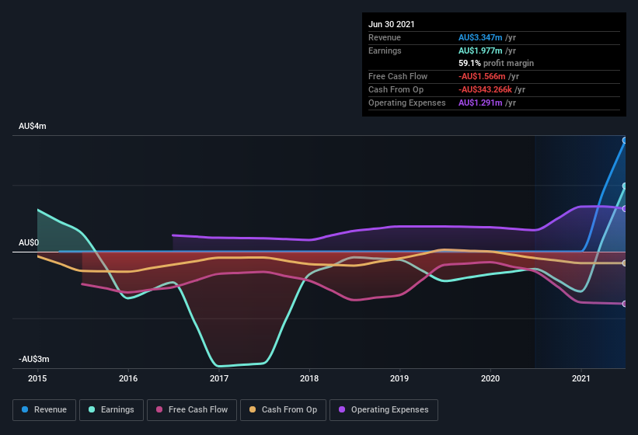Select the blue Revenue endpoint marker
The height and width of the screenshot is (435, 638).
click(x=625, y=141)
